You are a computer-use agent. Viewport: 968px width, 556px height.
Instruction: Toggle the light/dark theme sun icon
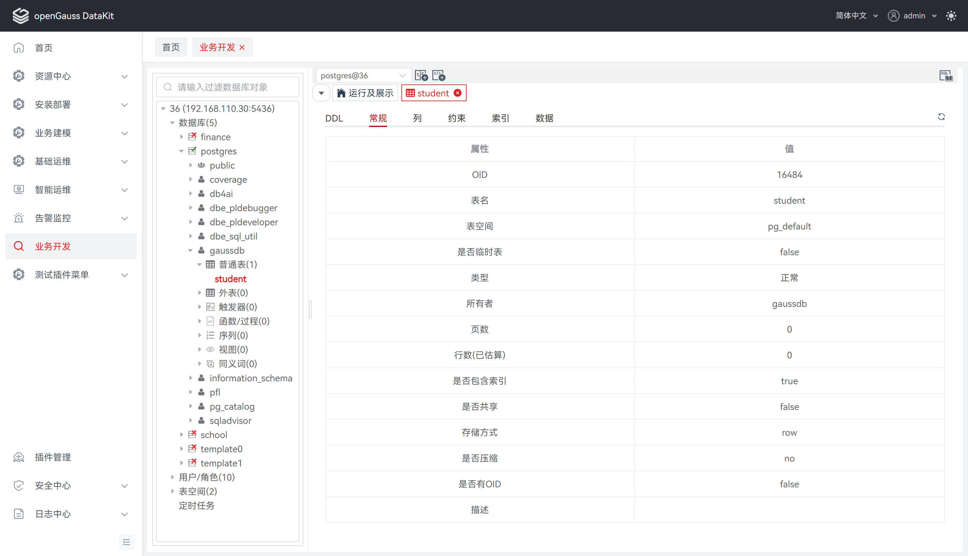(x=951, y=16)
